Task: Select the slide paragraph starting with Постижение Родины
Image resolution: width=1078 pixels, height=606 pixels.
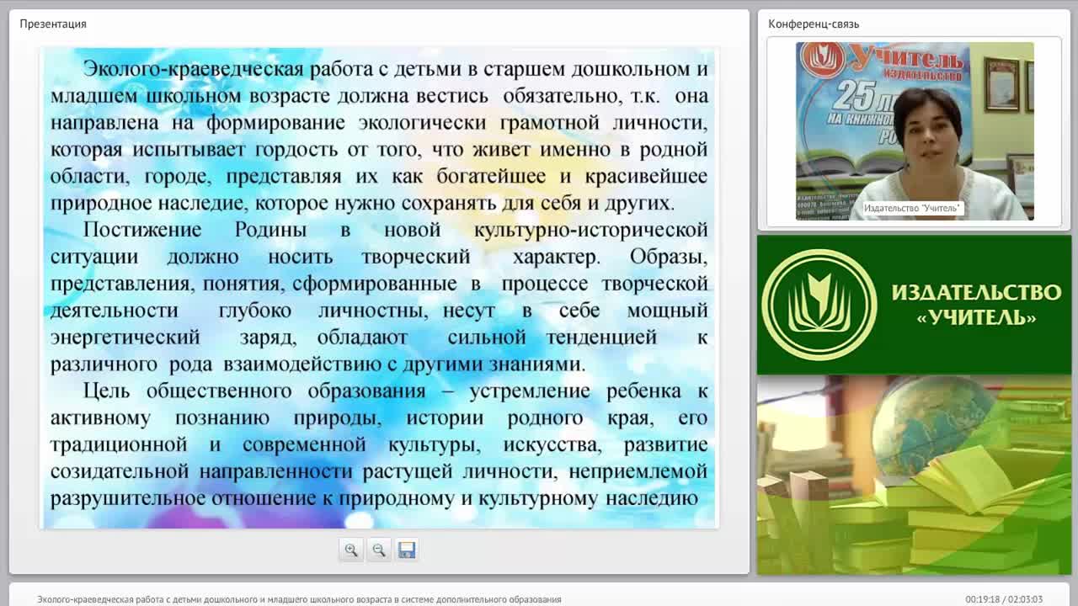Action: pyautogui.click(x=379, y=297)
